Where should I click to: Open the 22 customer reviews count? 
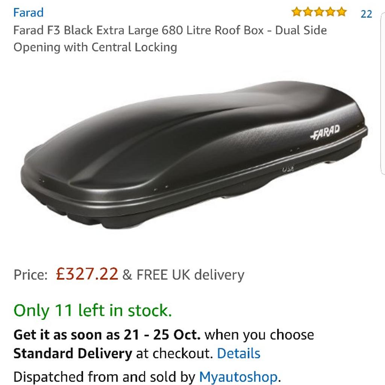(x=366, y=14)
